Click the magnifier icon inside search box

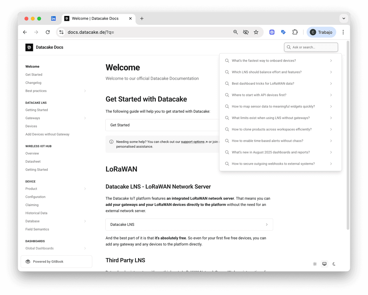(x=289, y=47)
